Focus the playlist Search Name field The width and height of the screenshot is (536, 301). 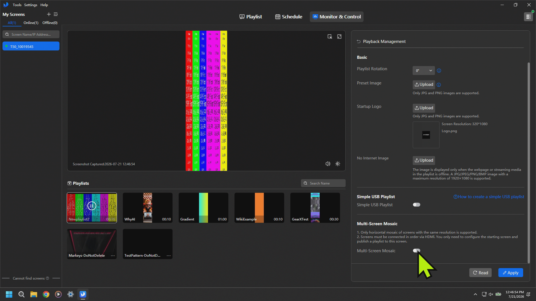(323, 183)
